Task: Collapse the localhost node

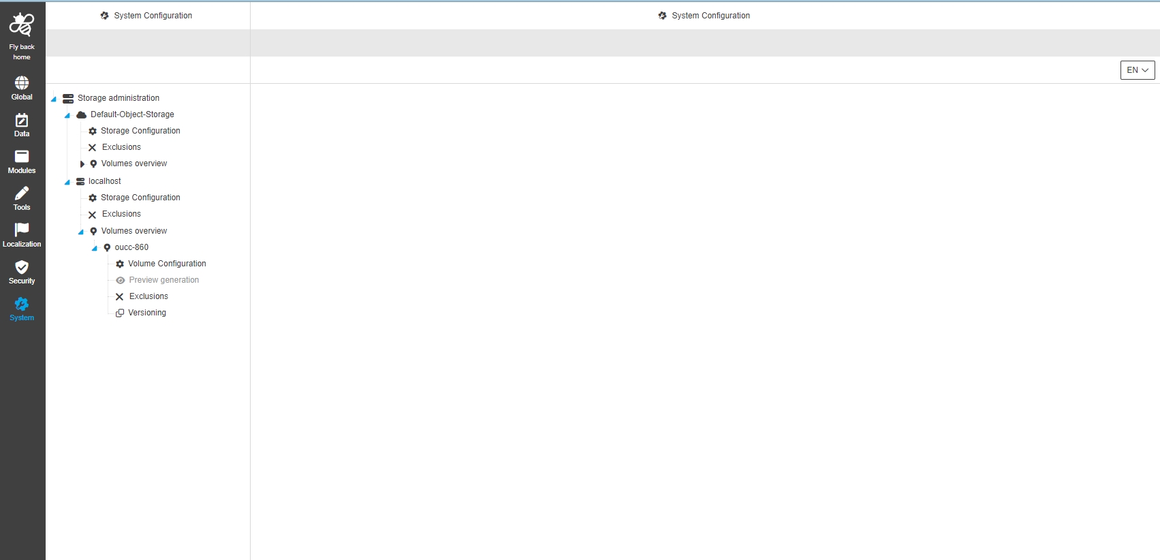Action: click(67, 182)
